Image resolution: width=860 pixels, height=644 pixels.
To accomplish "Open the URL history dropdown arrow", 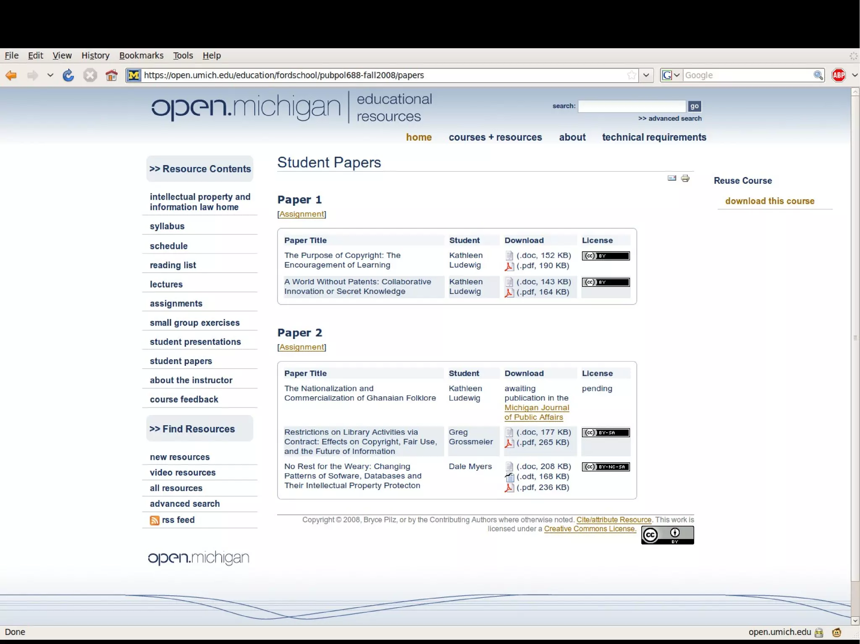I will point(646,76).
